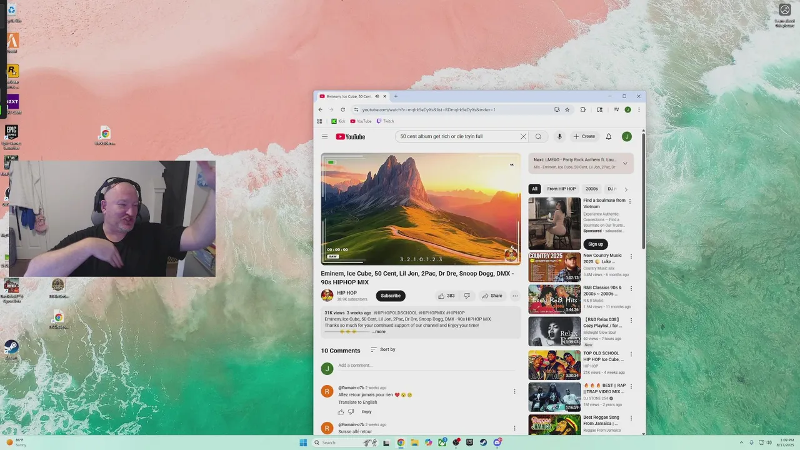The image size is (800, 450).
Task: Select the From HIP HOP chip
Action: coord(561,189)
